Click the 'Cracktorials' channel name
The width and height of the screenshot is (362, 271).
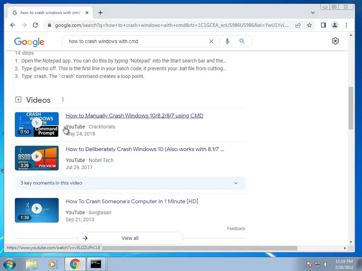(102, 127)
